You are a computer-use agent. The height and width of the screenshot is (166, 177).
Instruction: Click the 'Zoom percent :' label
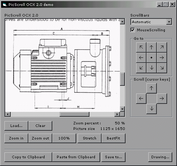[87, 123]
